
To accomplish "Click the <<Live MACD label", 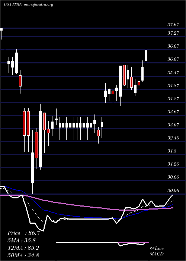I will pyautogui.click(x=157, y=251).
